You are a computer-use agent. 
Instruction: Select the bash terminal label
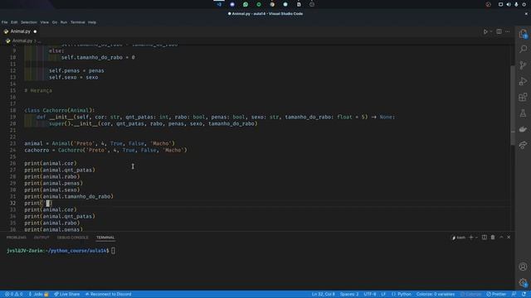(459, 238)
